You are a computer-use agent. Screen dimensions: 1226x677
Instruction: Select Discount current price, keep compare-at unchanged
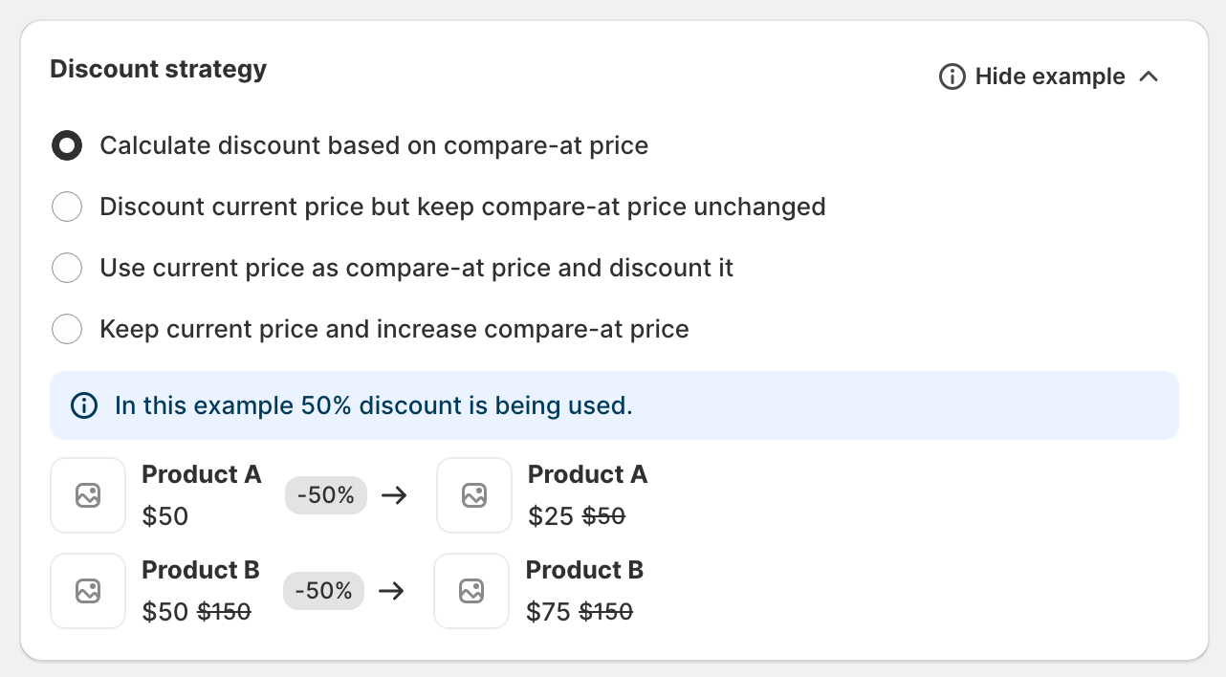pos(67,207)
